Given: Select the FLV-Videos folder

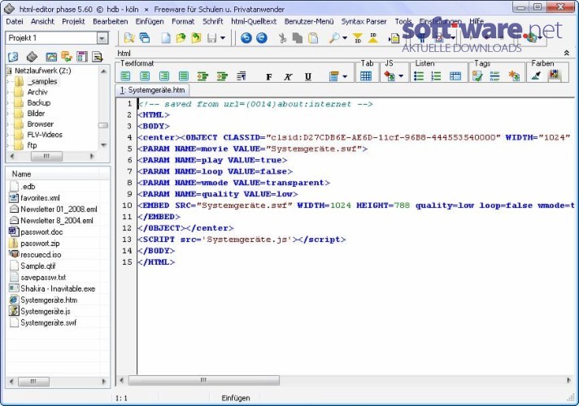Looking at the screenshot, I should (x=45, y=135).
